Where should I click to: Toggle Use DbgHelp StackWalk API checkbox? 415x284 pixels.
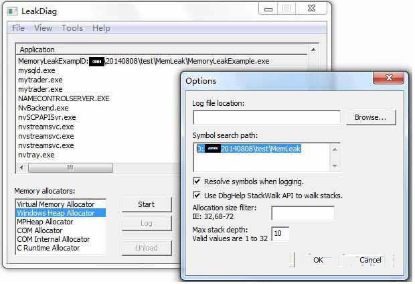click(197, 196)
